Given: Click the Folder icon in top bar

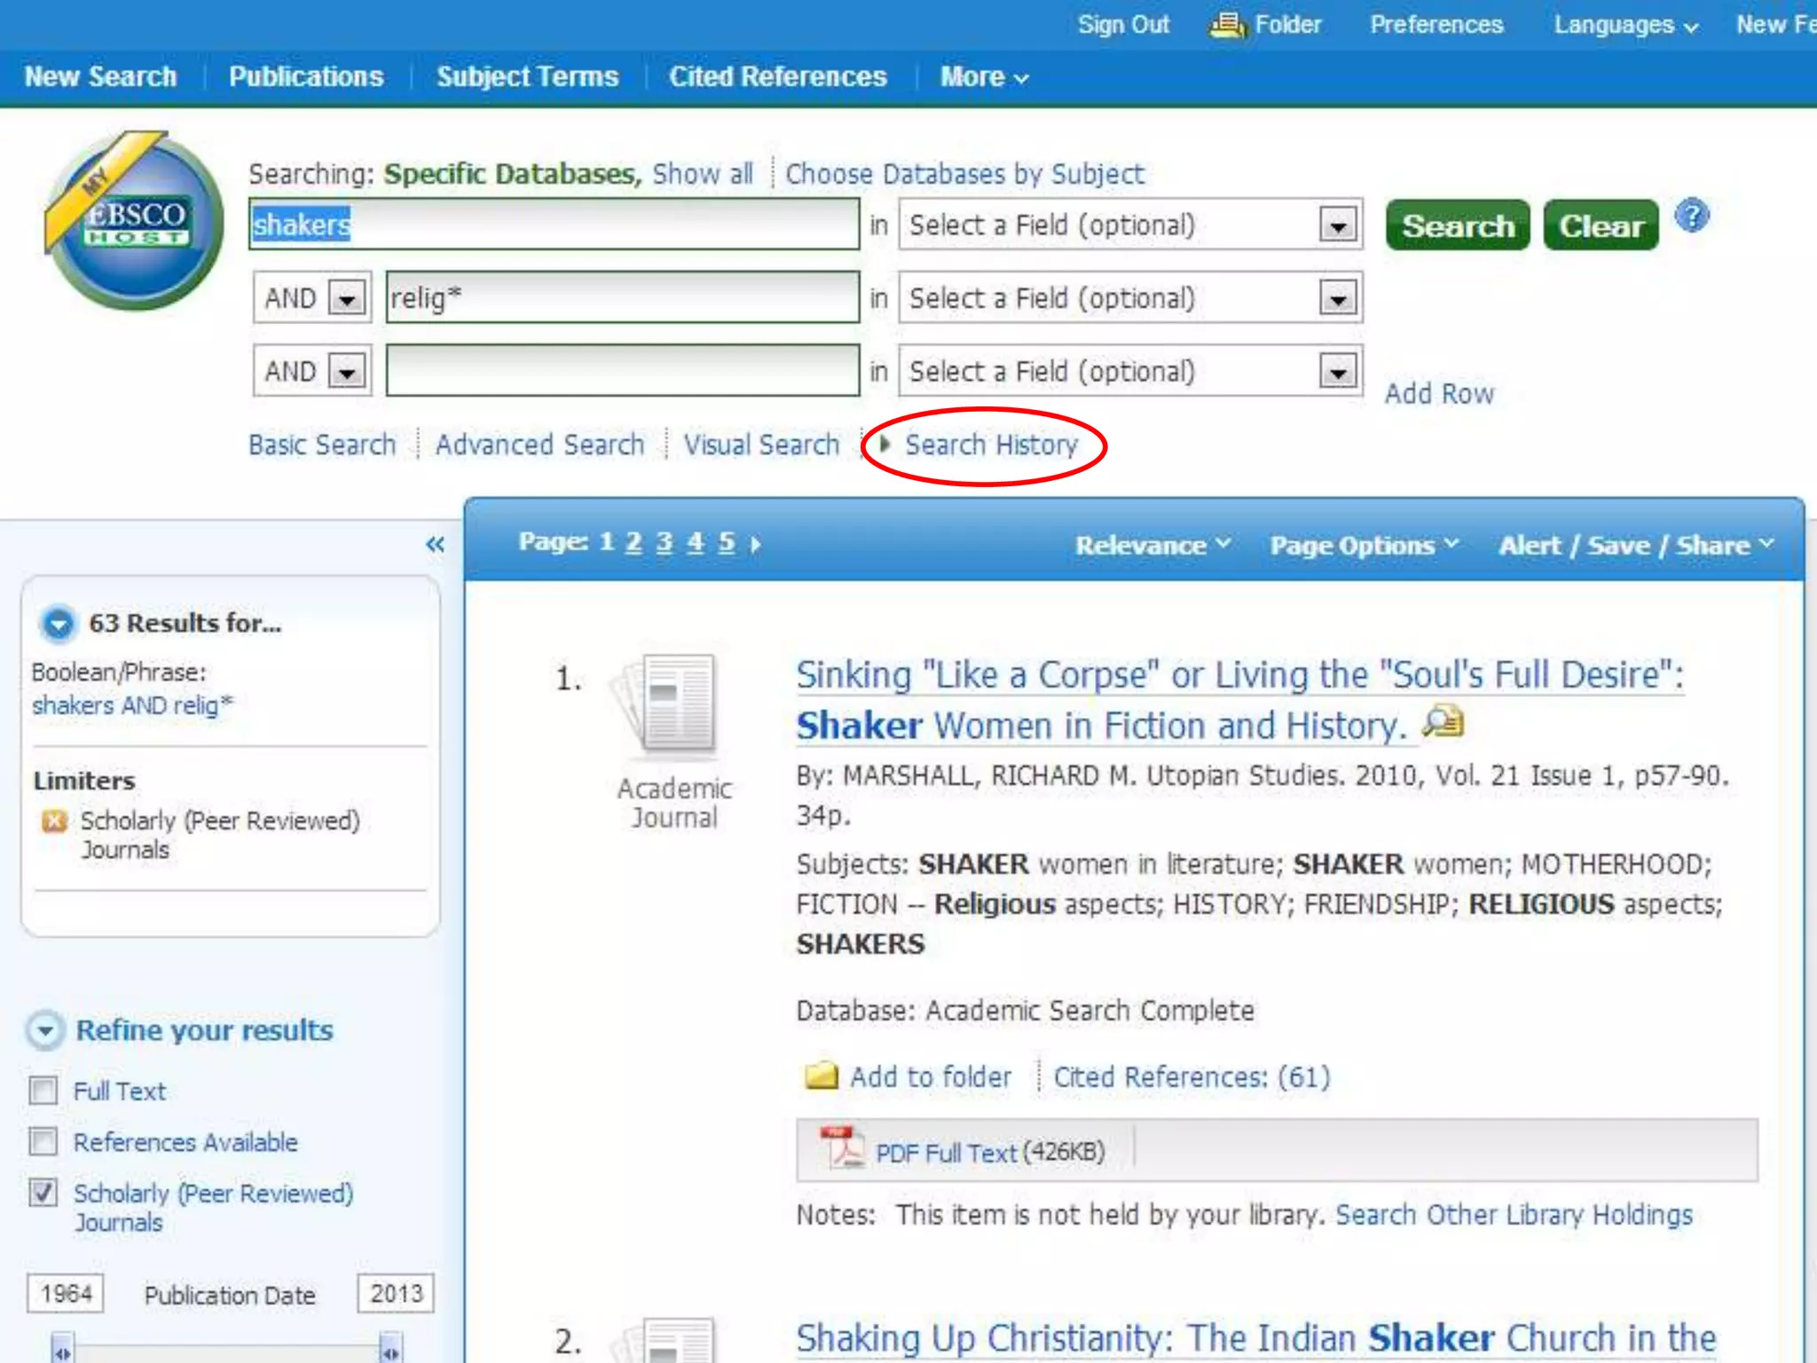Looking at the screenshot, I should [x=1228, y=25].
